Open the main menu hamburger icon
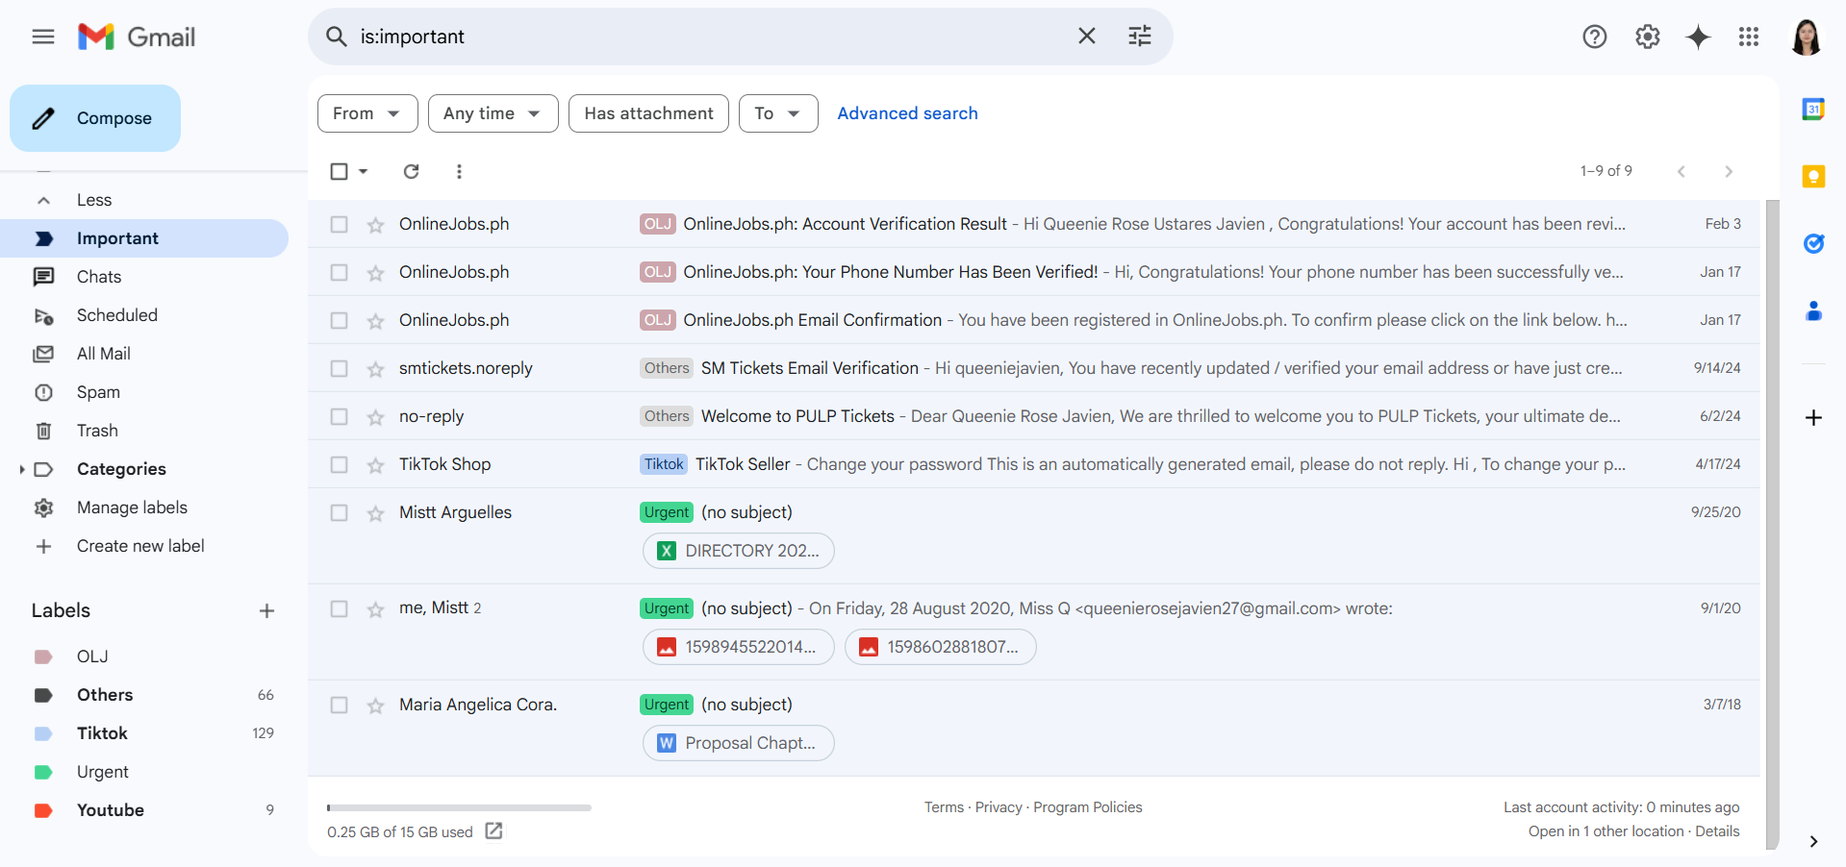 [43, 37]
